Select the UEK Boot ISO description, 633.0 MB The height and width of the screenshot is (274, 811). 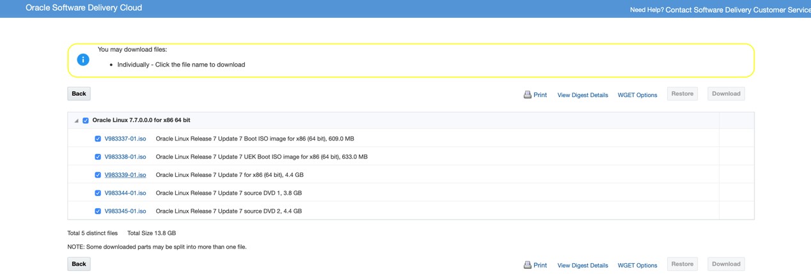pos(262,156)
